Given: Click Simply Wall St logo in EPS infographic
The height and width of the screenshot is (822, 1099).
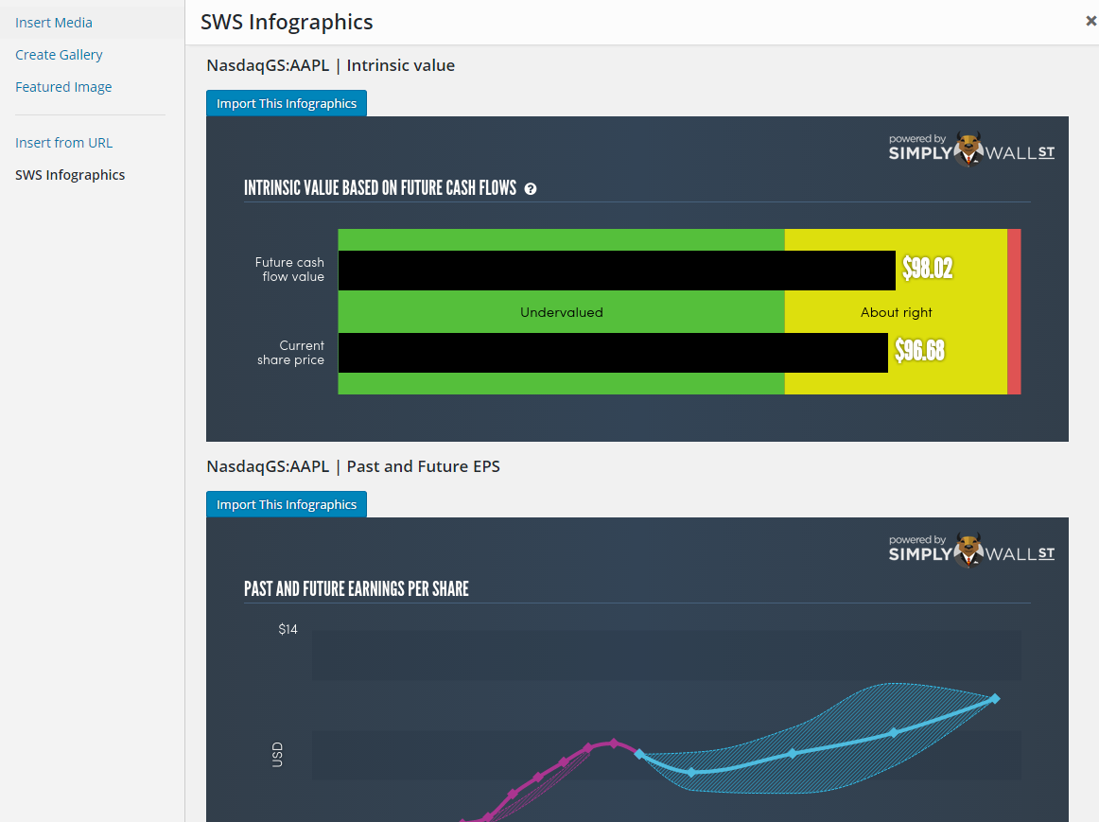Looking at the screenshot, I should pyautogui.click(x=971, y=550).
